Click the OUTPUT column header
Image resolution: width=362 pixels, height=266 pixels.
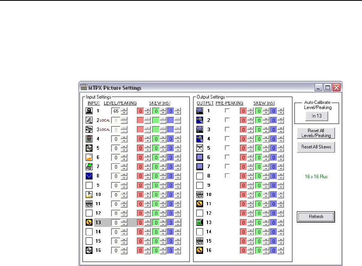point(205,103)
